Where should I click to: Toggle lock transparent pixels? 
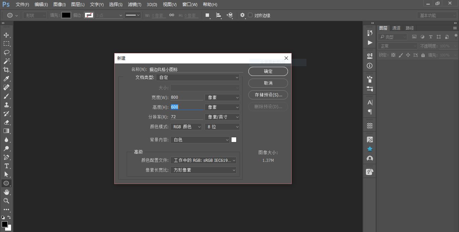pyautogui.click(x=393, y=55)
